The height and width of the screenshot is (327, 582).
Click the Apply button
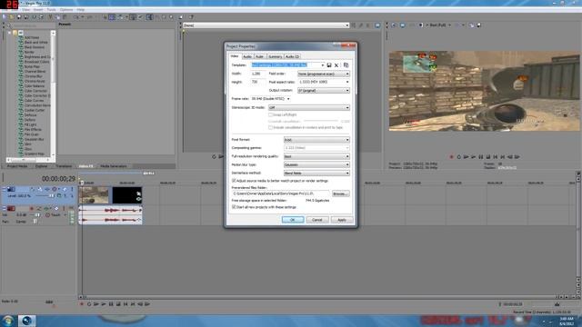(342, 220)
